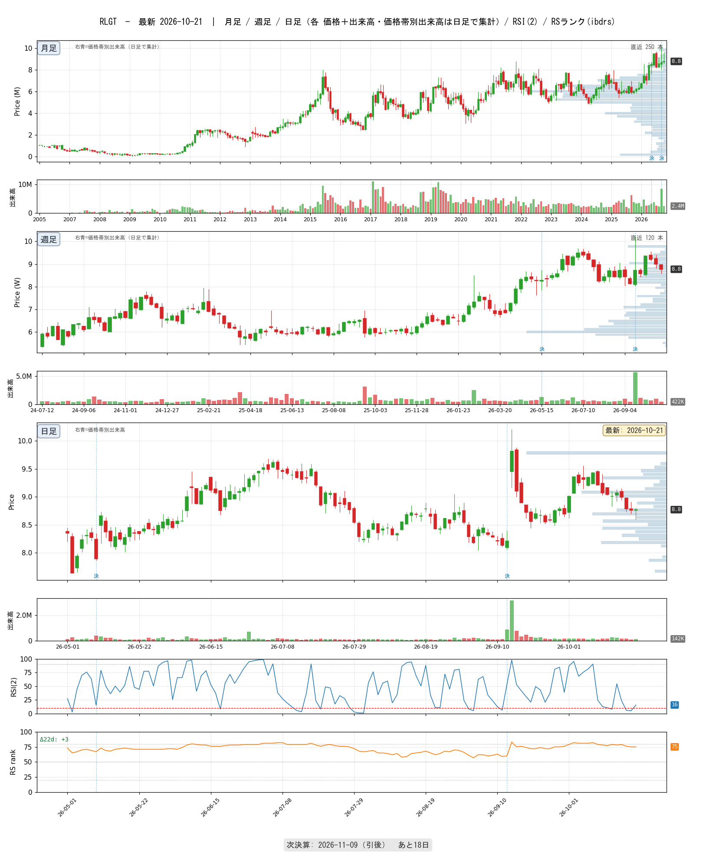Click the 最新: 2026-10-21 date badge

tap(634, 430)
